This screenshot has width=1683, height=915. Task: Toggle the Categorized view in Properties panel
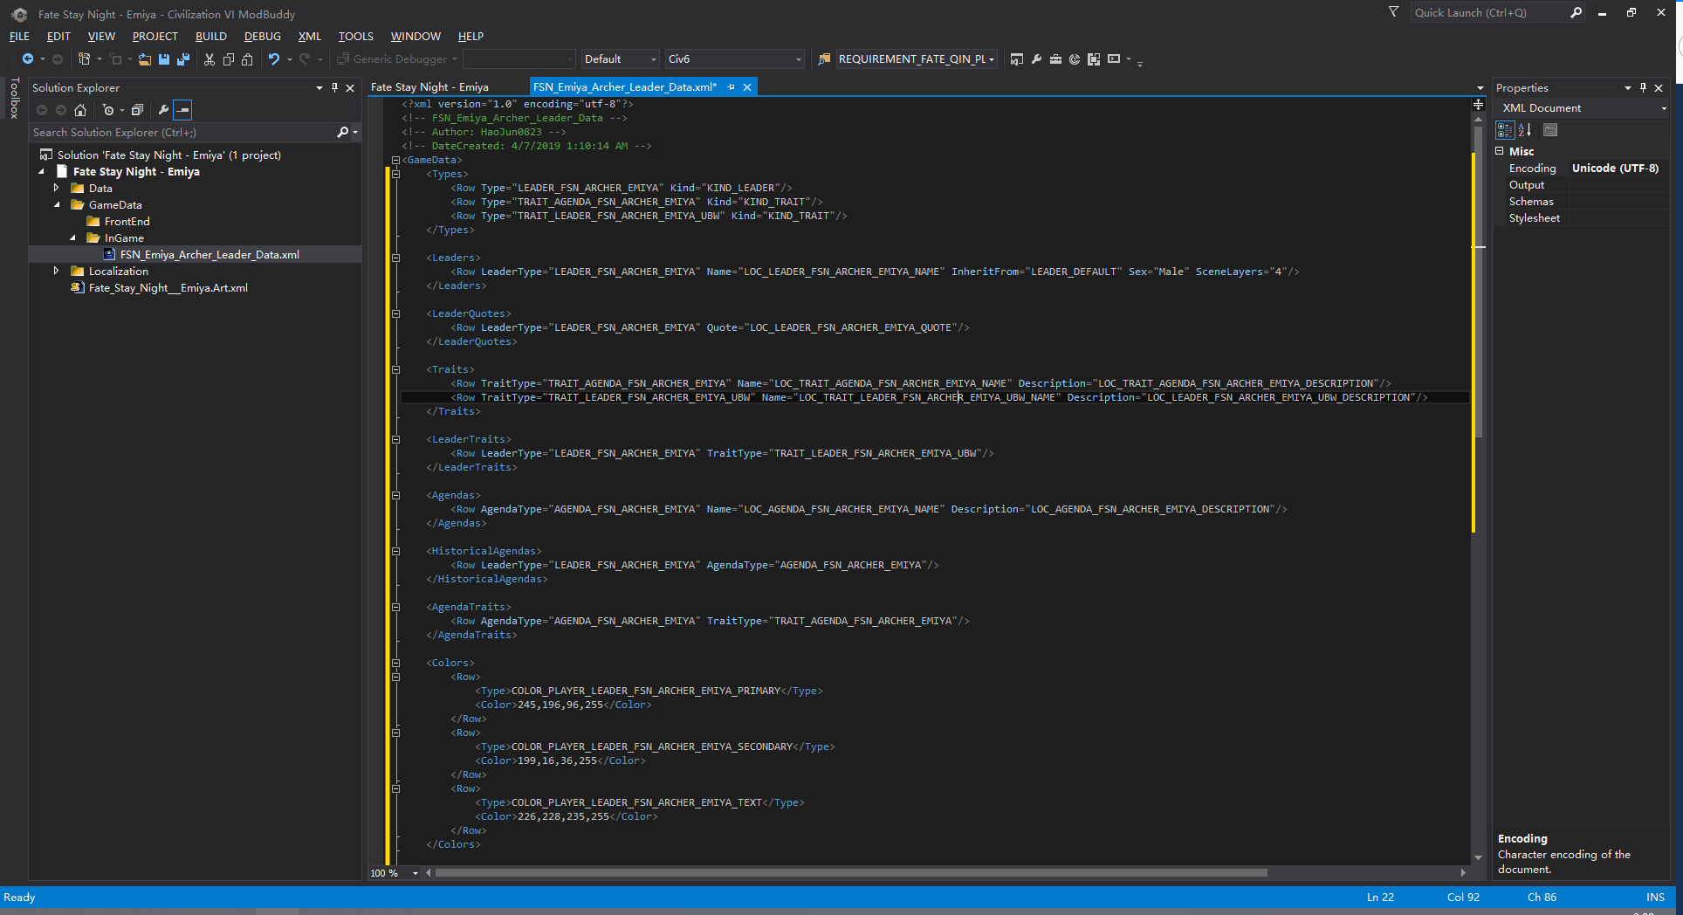coord(1506,130)
